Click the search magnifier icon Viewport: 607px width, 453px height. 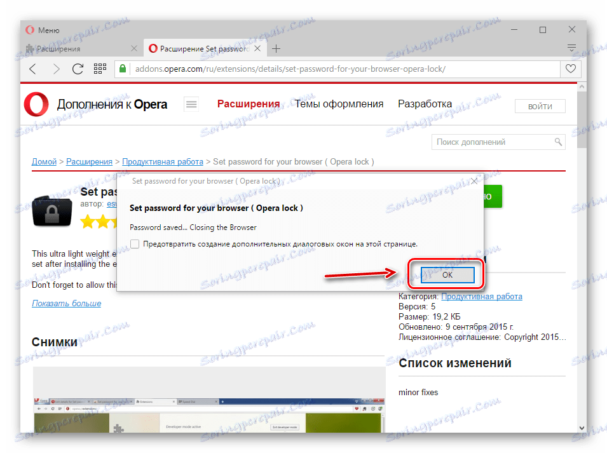point(558,142)
